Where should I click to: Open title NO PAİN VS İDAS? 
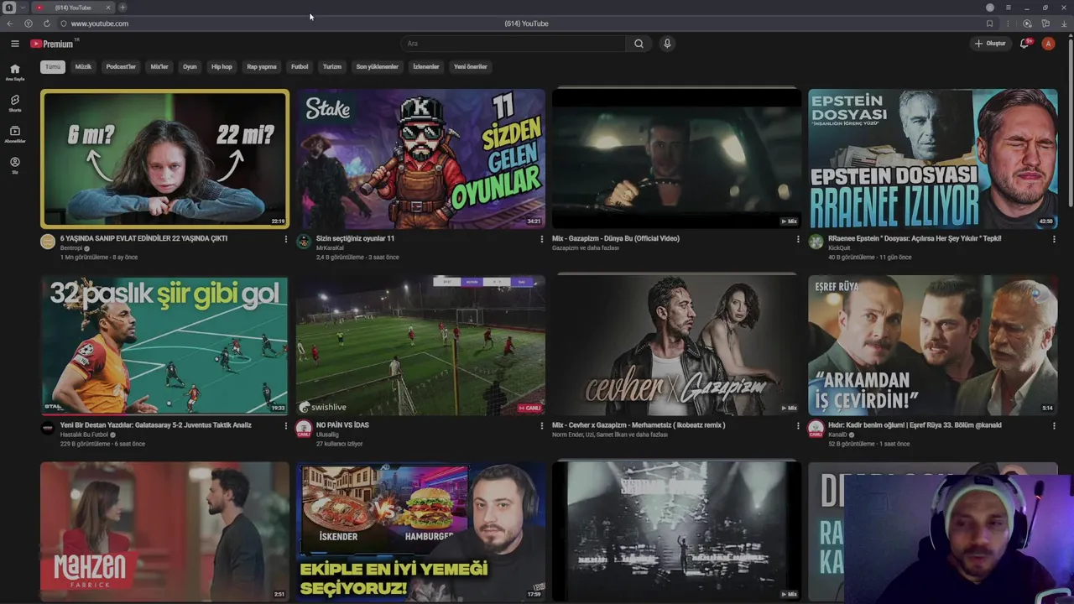342,424
